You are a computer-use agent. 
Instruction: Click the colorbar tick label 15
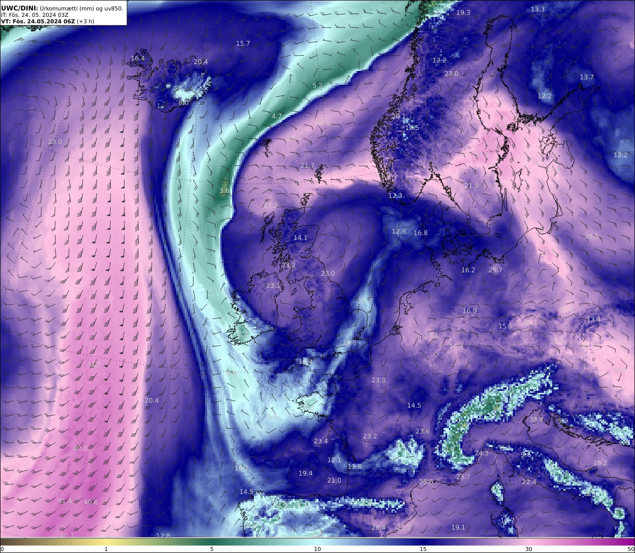pos(423,549)
